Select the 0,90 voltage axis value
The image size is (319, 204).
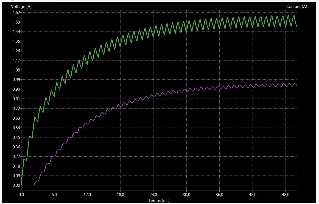click(x=16, y=89)
